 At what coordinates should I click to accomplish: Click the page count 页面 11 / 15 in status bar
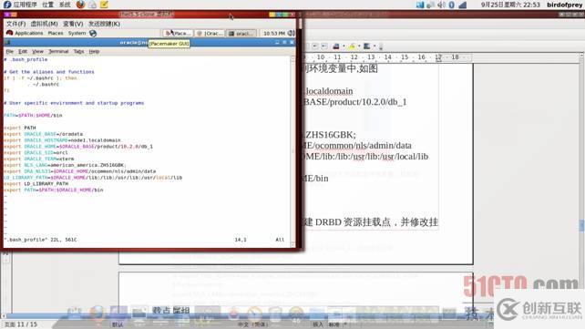(x=21, y=324)
